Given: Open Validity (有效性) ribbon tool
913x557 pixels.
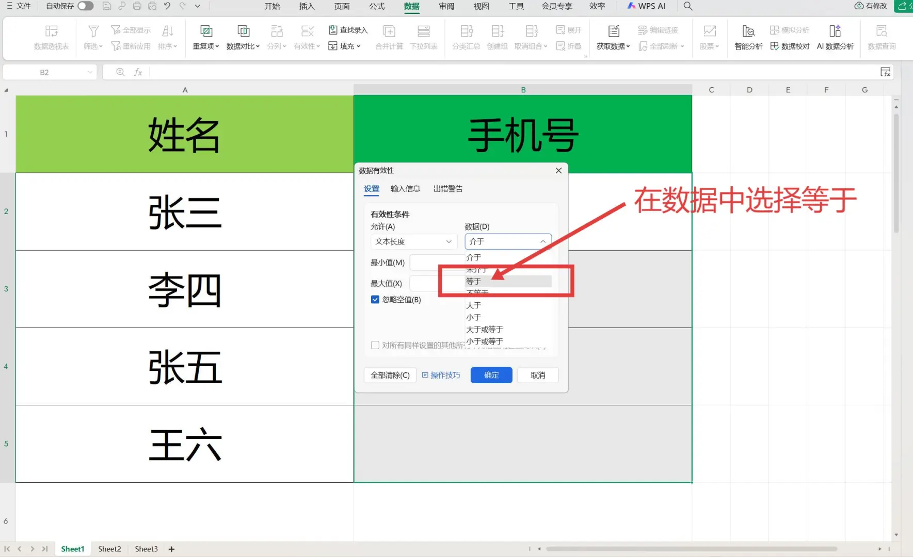Looking at the screenshot, I should point(307,38).
